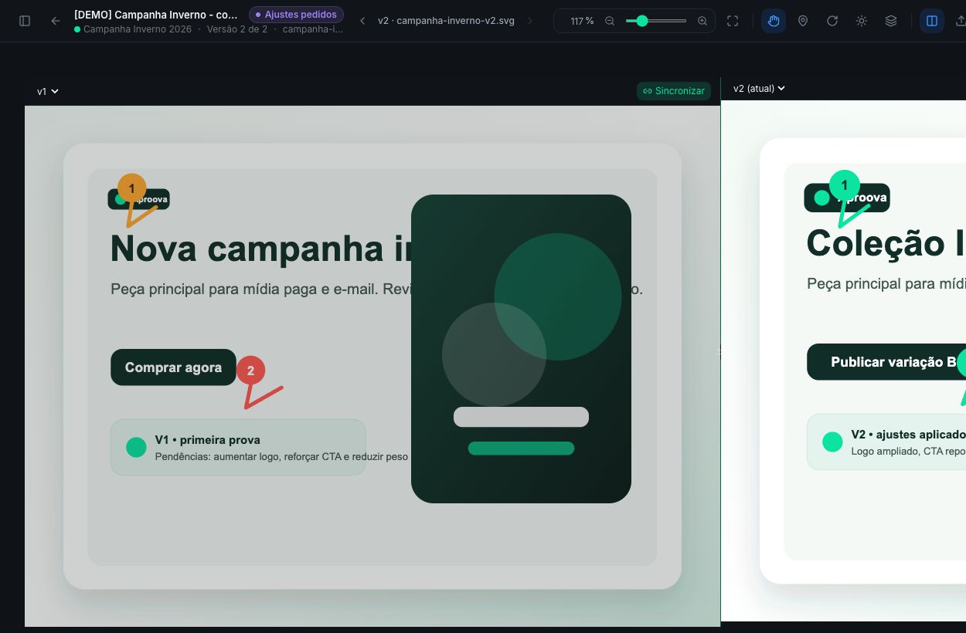This screenshot has height=633, width=966.
Task: Select the pin comment tool
Action: (803, 21)
